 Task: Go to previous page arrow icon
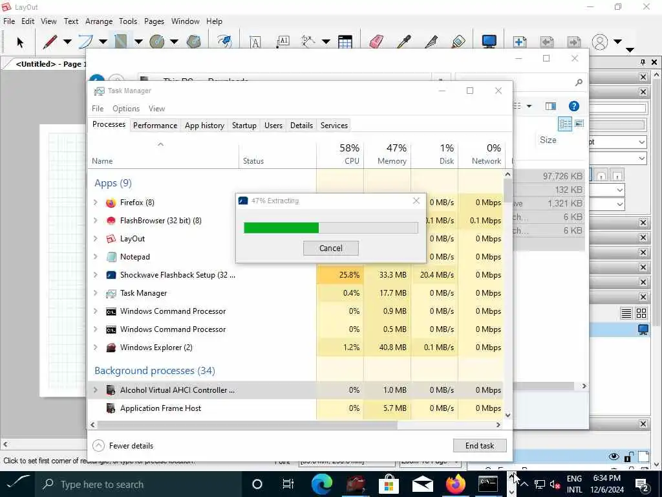(547, 41)
